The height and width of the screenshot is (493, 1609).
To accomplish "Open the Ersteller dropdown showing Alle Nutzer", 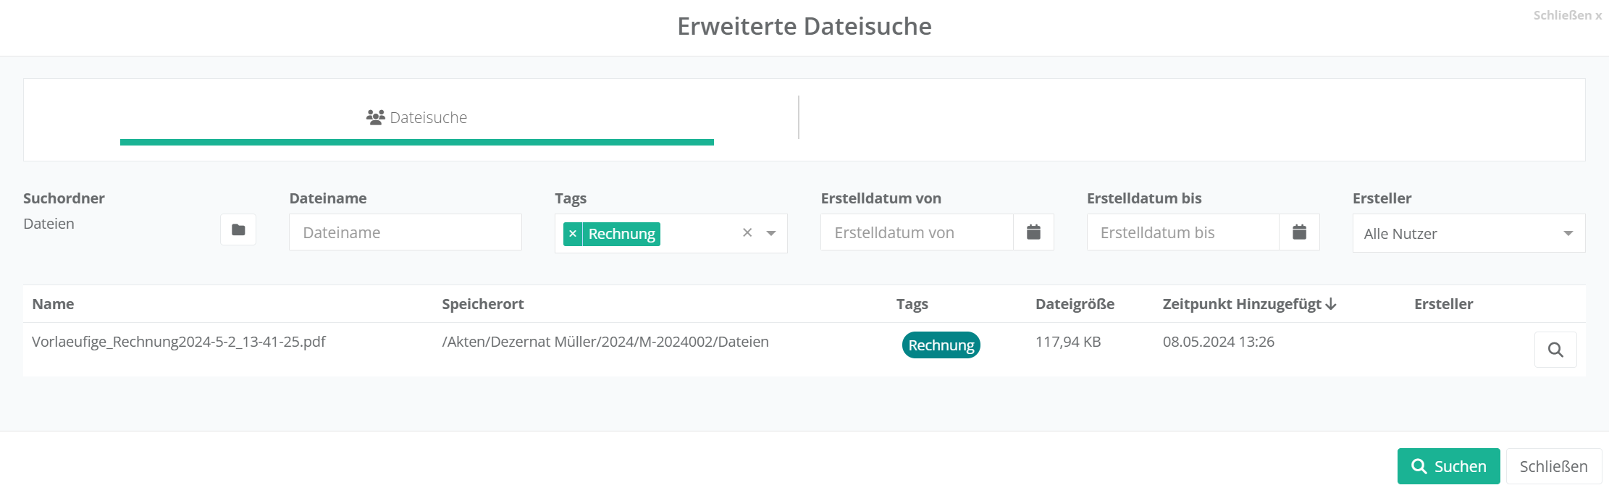I will pos(1468,233).
